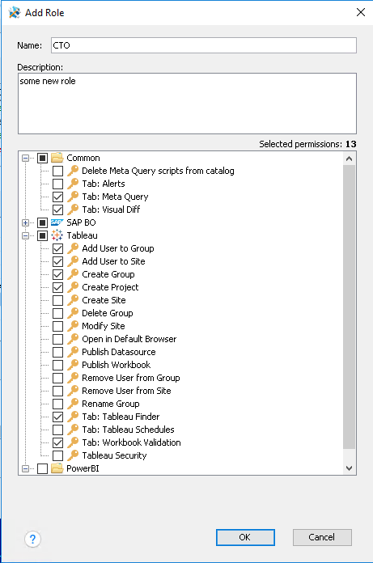Screen dimensions: 373x563
Task: Select the Tab: Tableau Finder label
Action: click(x=121, y=416)
